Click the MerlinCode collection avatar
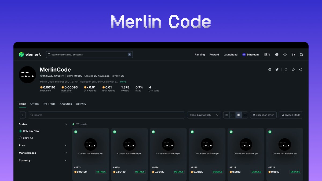 coord(27,75)
